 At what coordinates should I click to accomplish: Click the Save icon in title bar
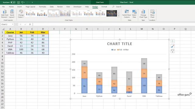point(19,2)
